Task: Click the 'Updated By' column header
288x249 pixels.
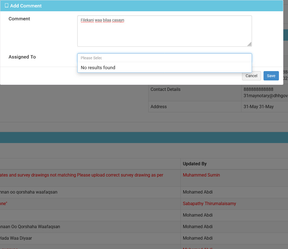Action: click(x=194, y=164)
